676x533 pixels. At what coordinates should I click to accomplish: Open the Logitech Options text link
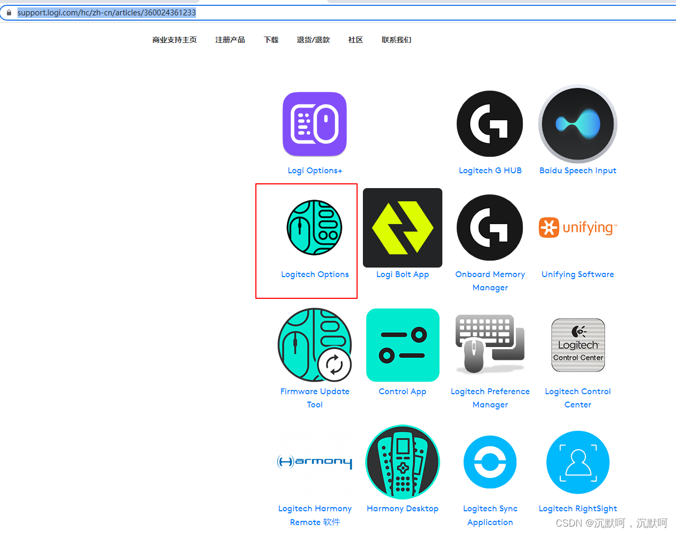[x=315, y=274]
